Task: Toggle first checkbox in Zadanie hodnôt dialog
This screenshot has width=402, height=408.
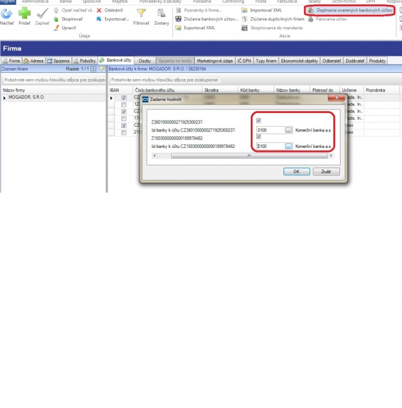Action: 258,121
